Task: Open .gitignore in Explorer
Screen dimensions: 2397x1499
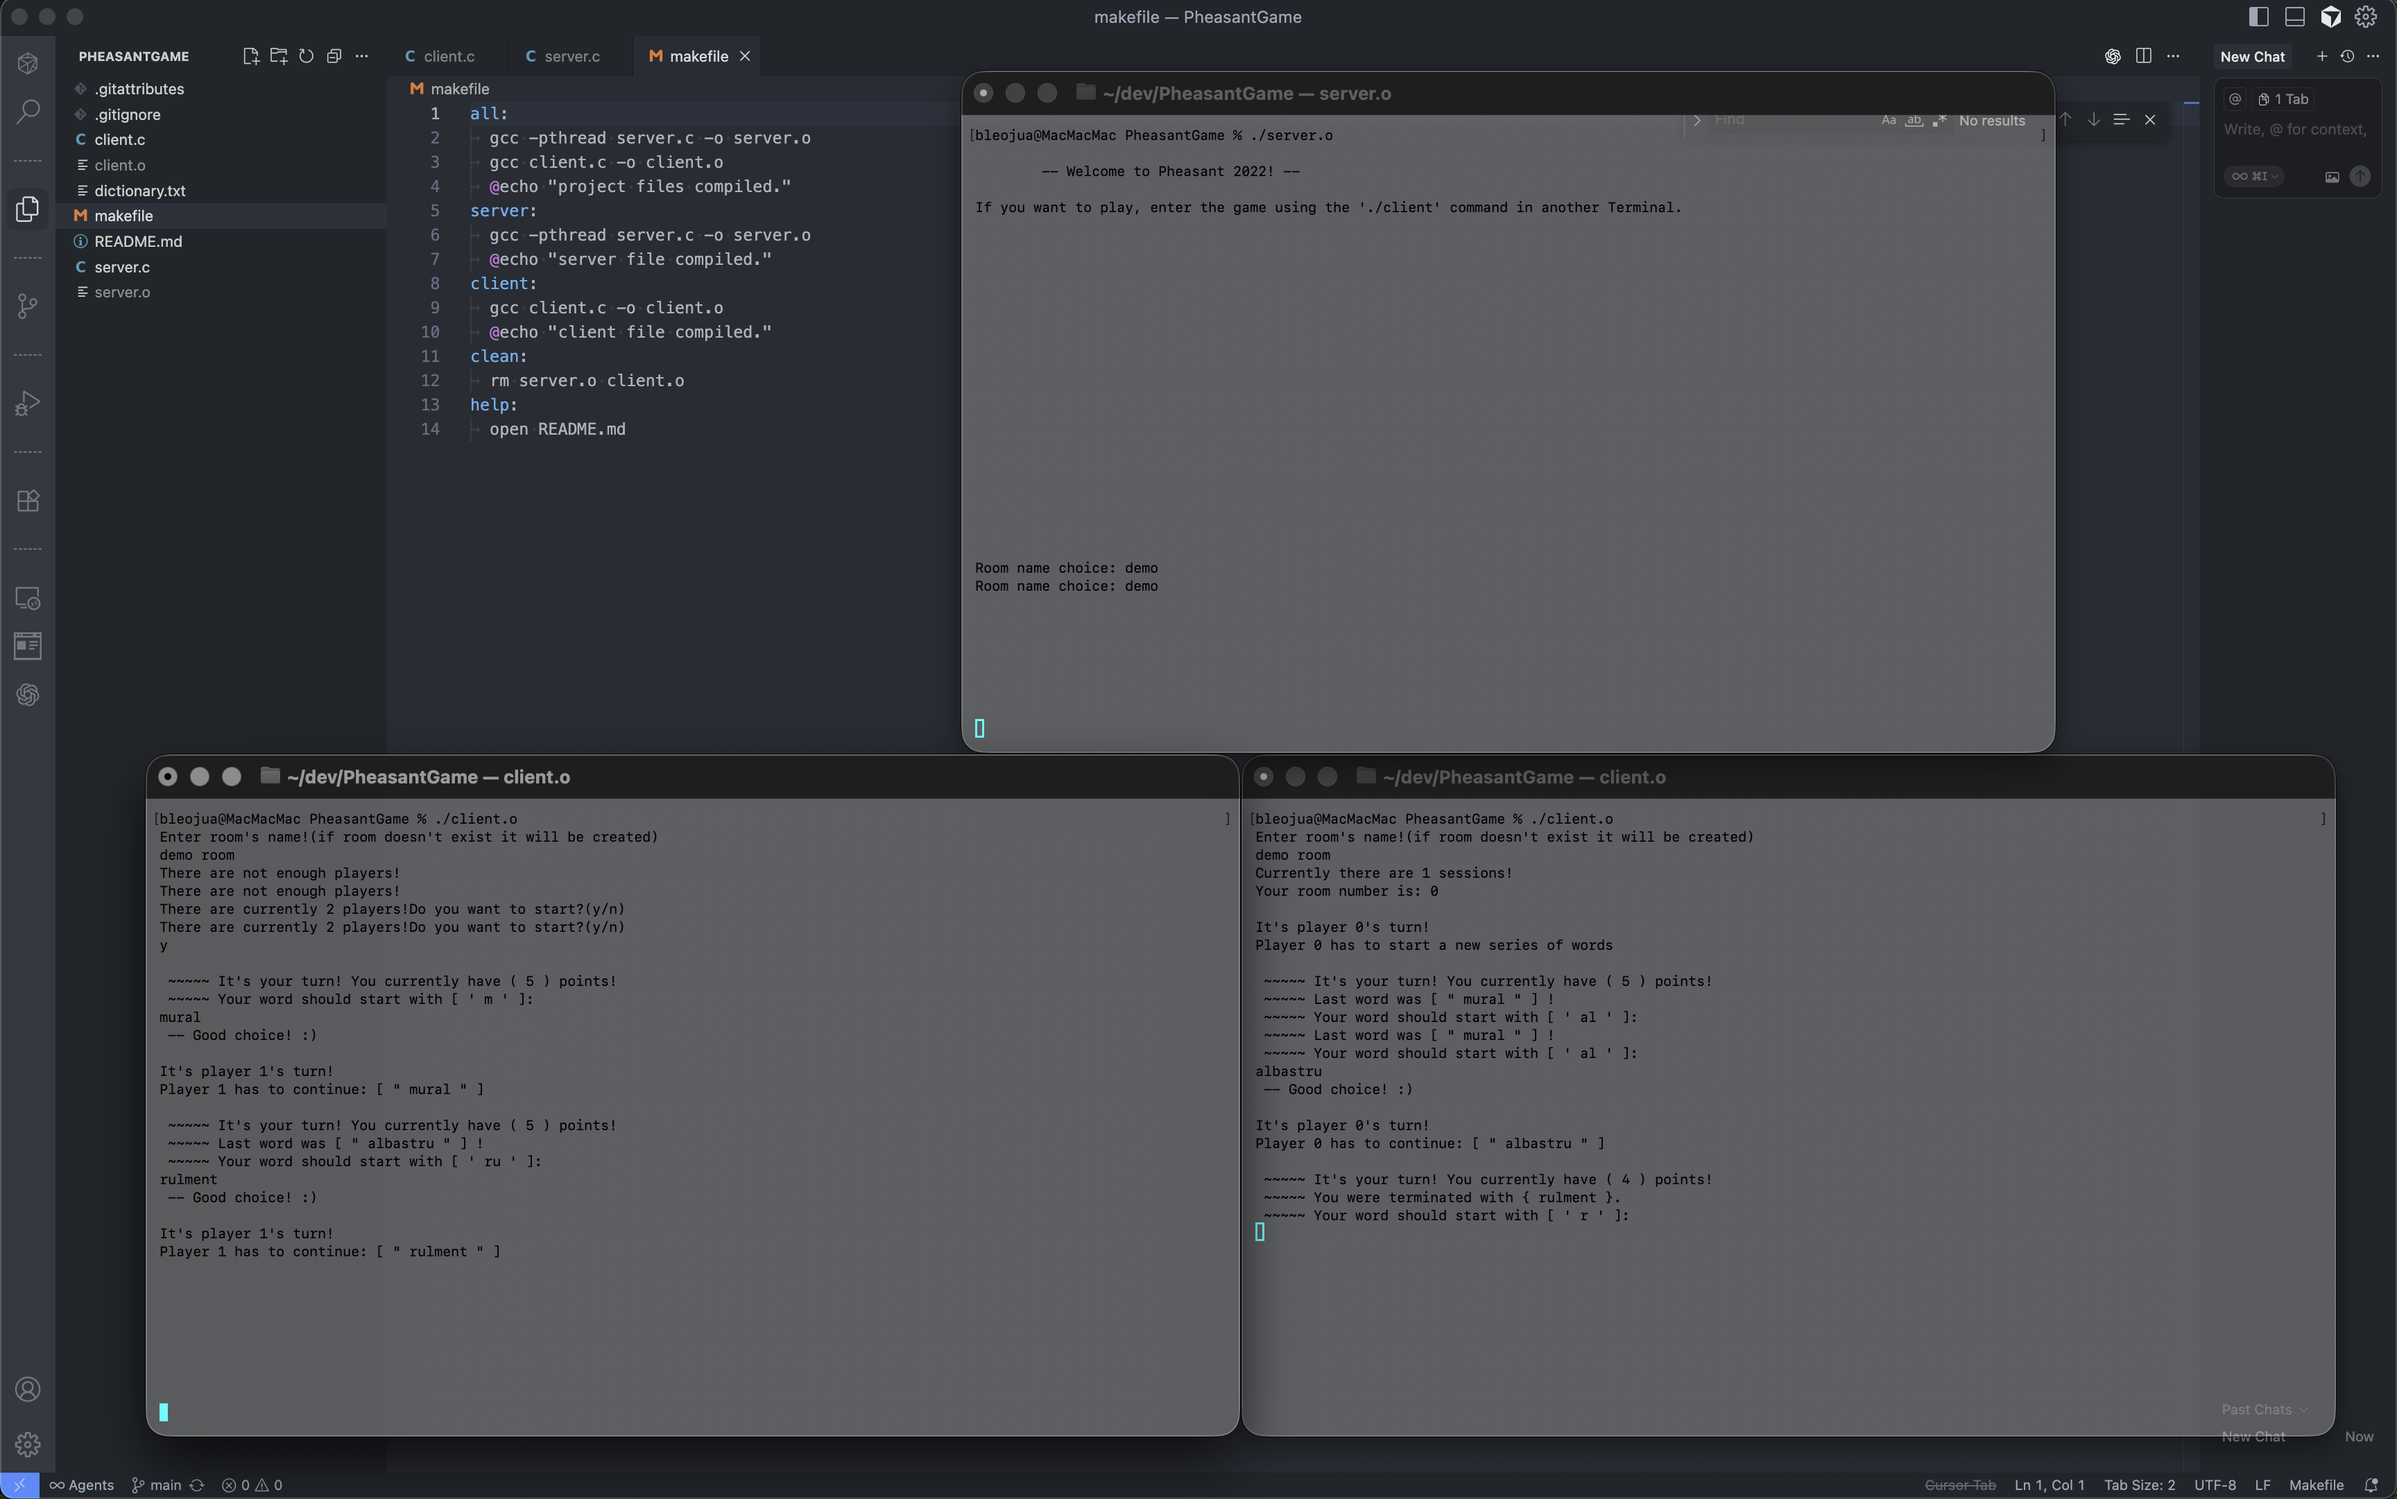Action: point(221,114)
